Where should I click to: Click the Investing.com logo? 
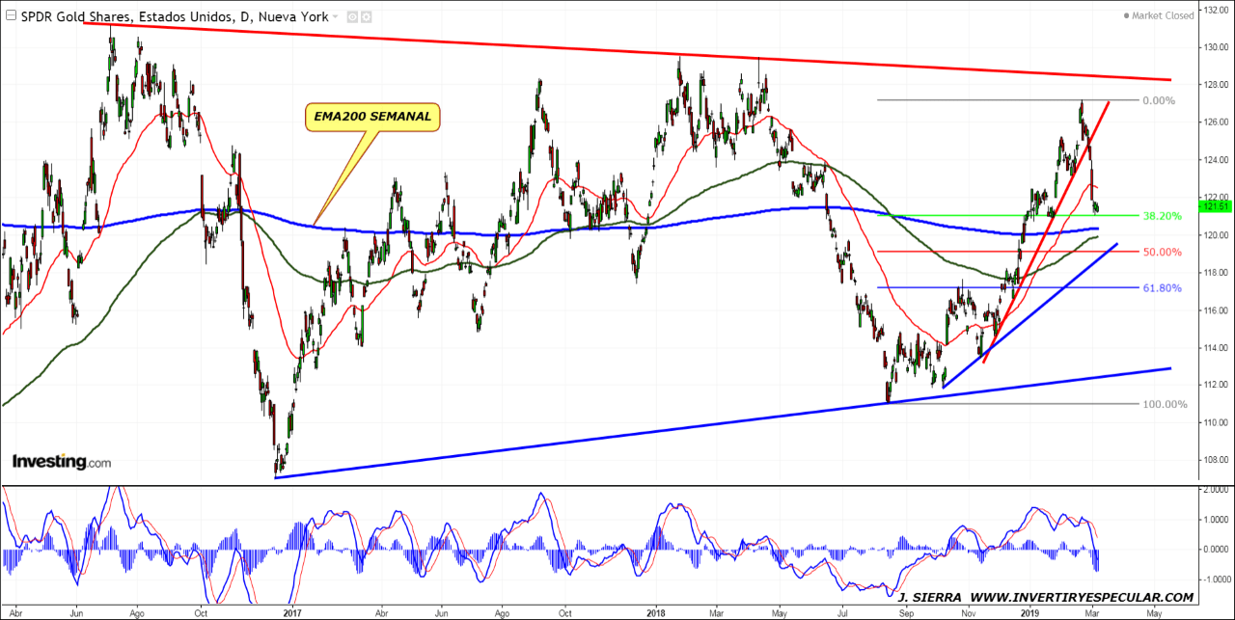pyautogui.click(x=61, y=462)
